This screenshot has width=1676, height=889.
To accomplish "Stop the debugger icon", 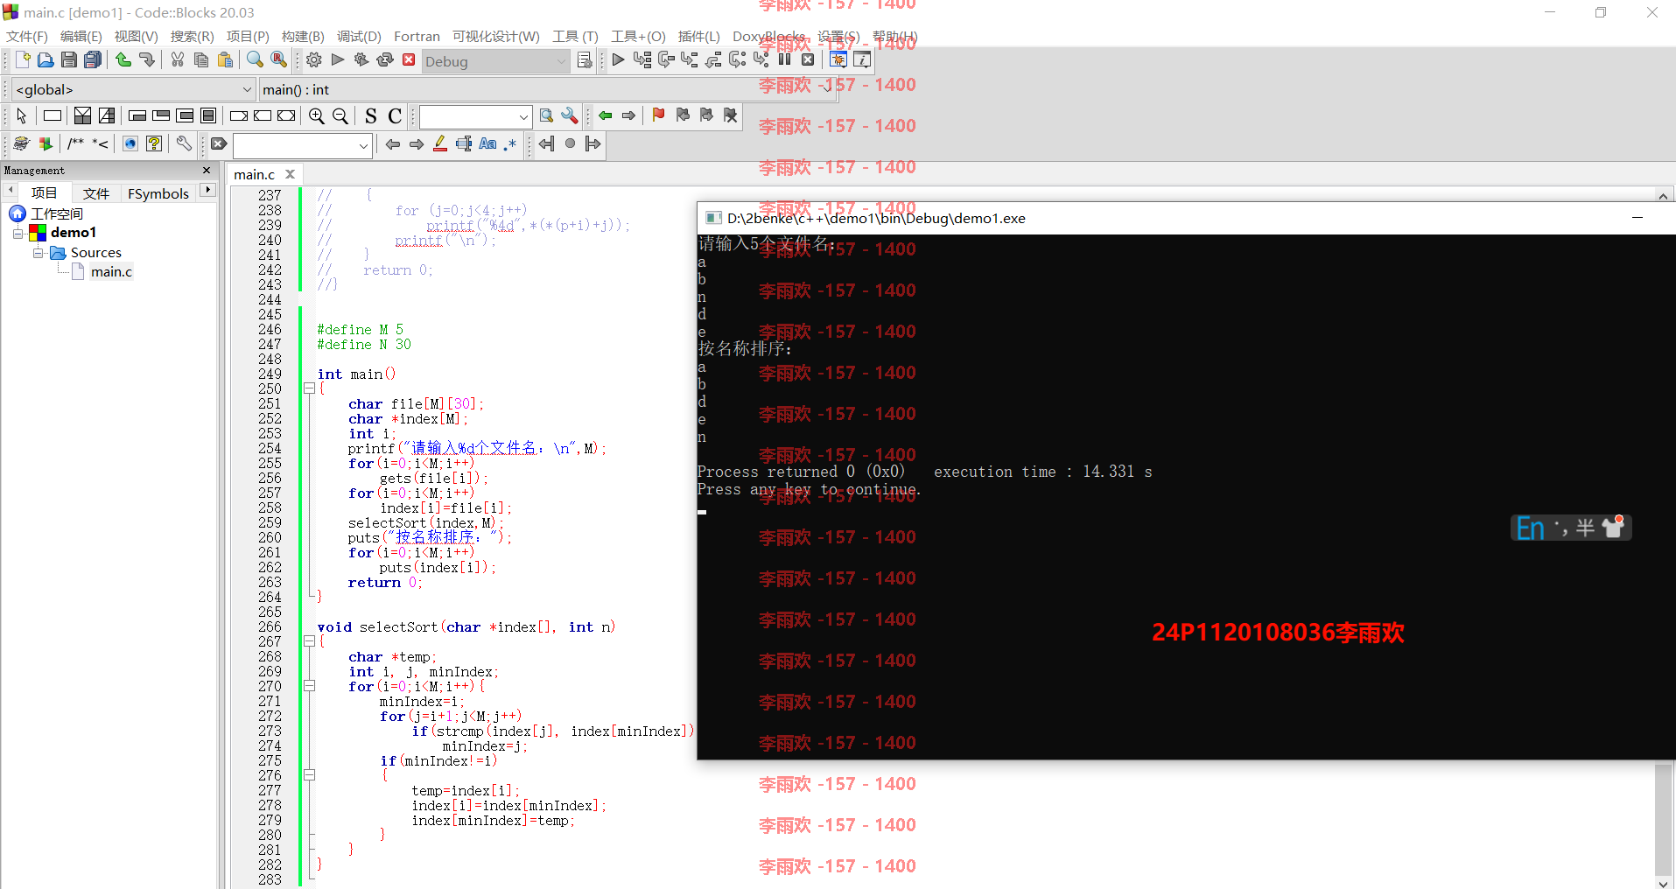I will point(808,59).
